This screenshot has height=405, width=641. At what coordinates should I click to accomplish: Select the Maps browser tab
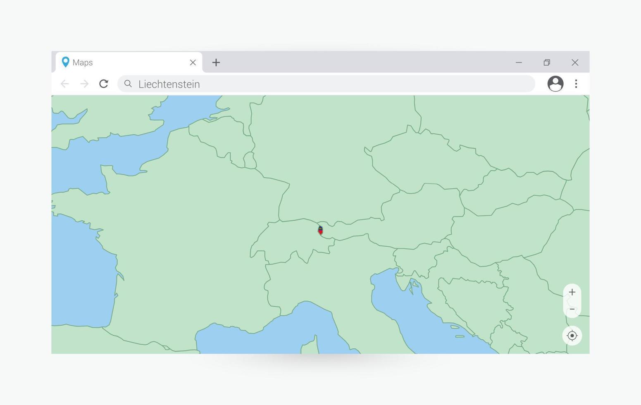[129, 62]
